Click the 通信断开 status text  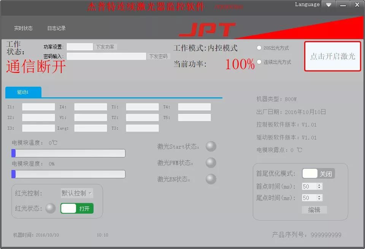point(36,67)
